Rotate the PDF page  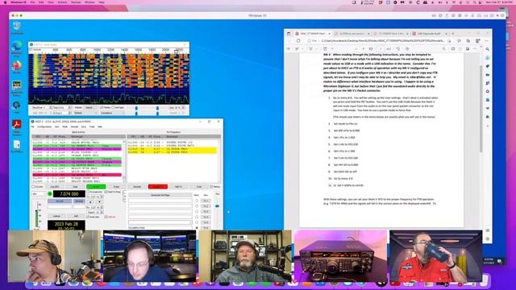tap(397, 48)
